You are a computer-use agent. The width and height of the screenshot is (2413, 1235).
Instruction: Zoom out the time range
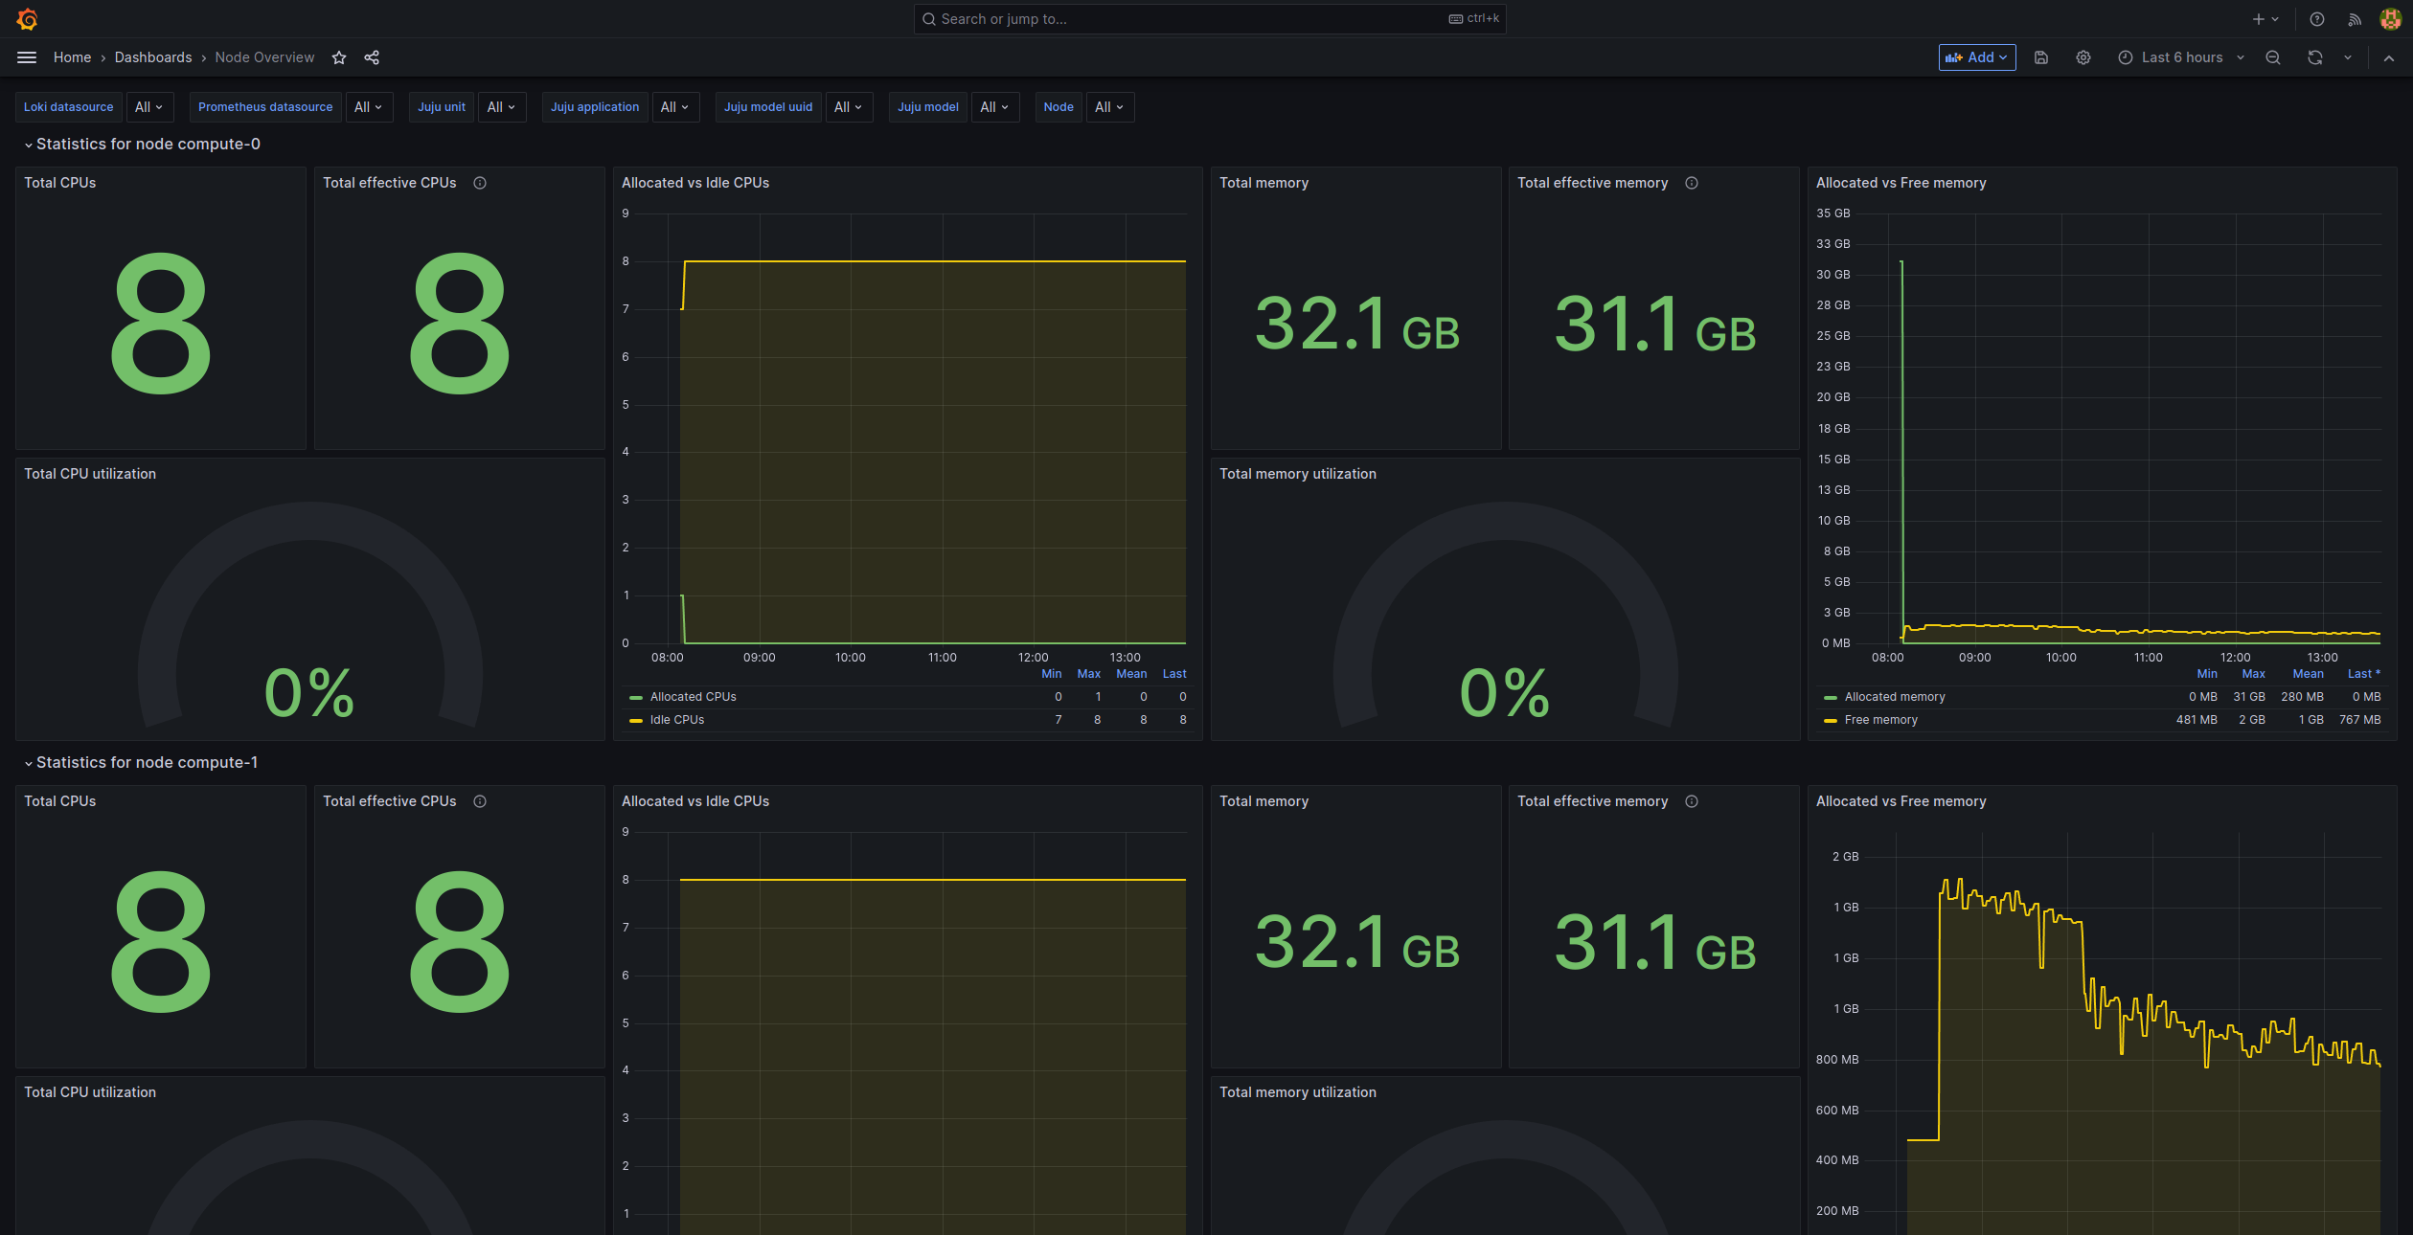[x=2273, y=57]
